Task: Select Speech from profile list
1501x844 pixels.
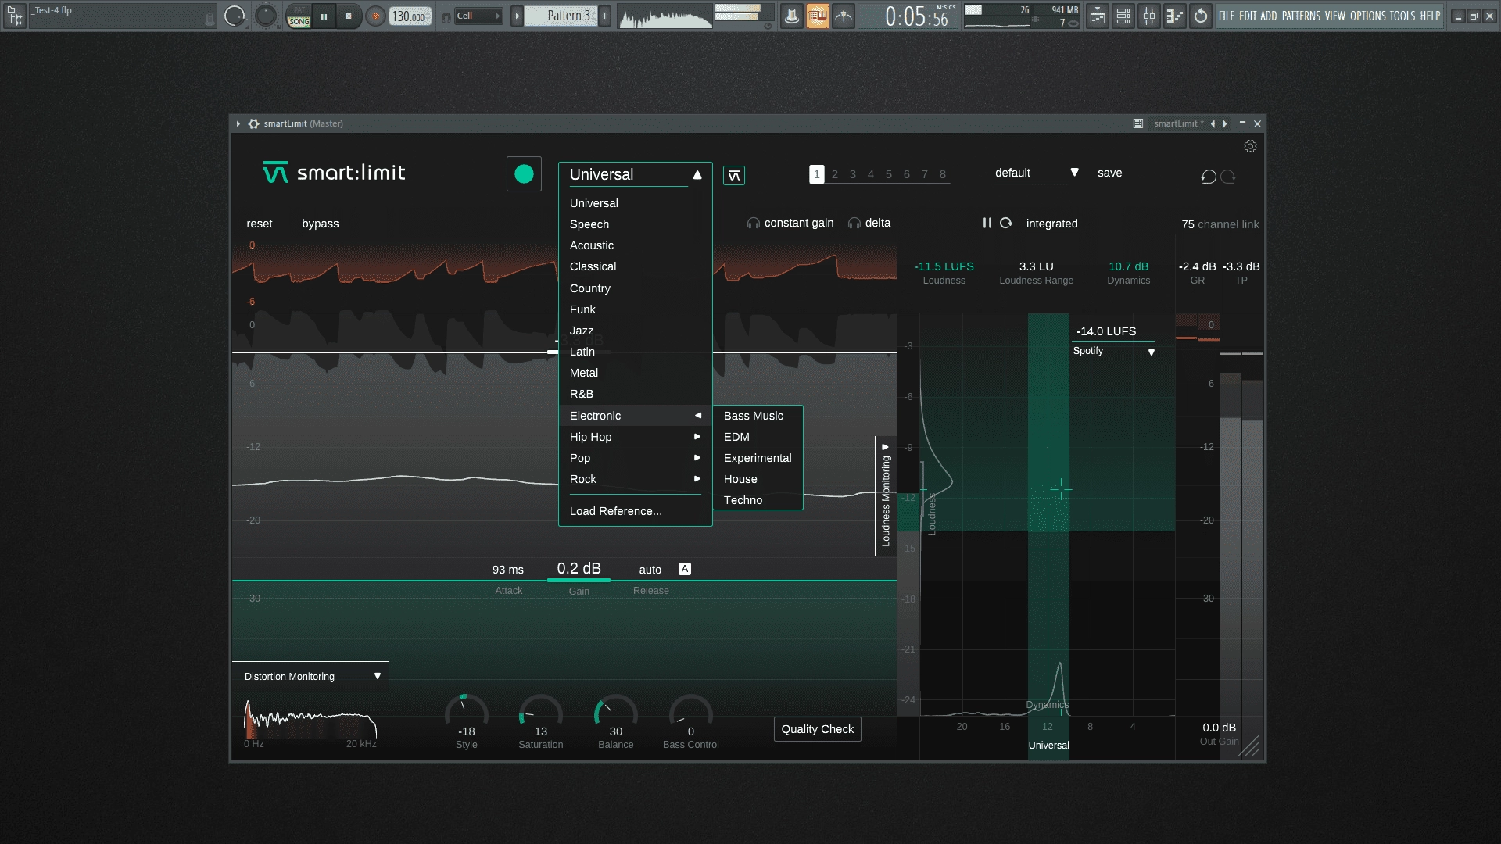Action: (635, 224)
